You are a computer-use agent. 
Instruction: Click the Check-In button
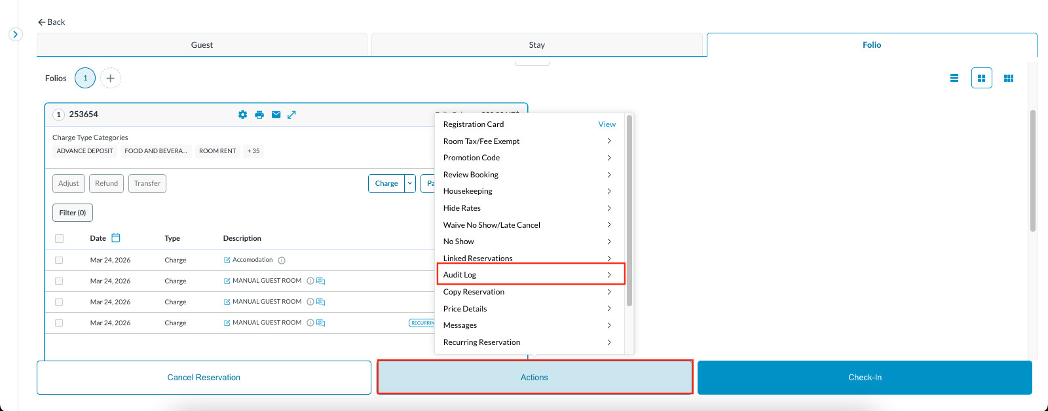pos(864,378)
